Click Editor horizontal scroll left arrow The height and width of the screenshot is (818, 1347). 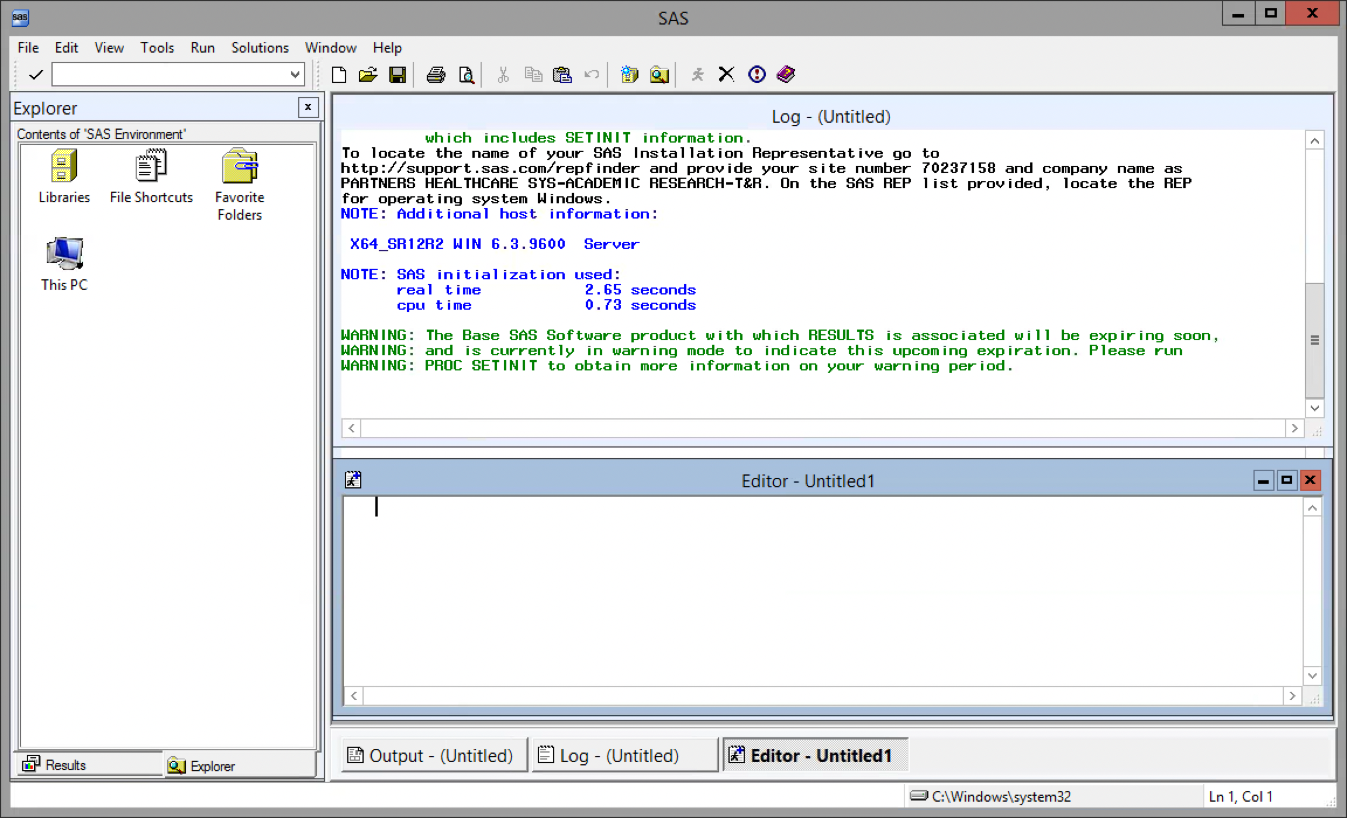[x=354, y=696]
